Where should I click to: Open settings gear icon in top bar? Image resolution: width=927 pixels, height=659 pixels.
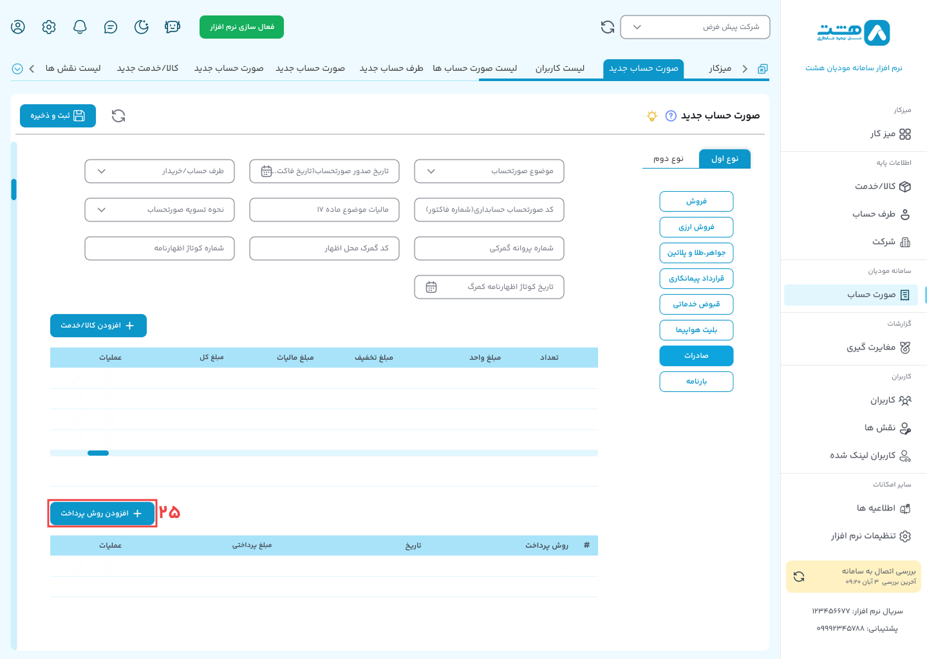click(x=49, y=27)
